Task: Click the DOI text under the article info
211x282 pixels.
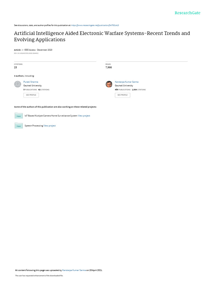Action: pos(26,53)
